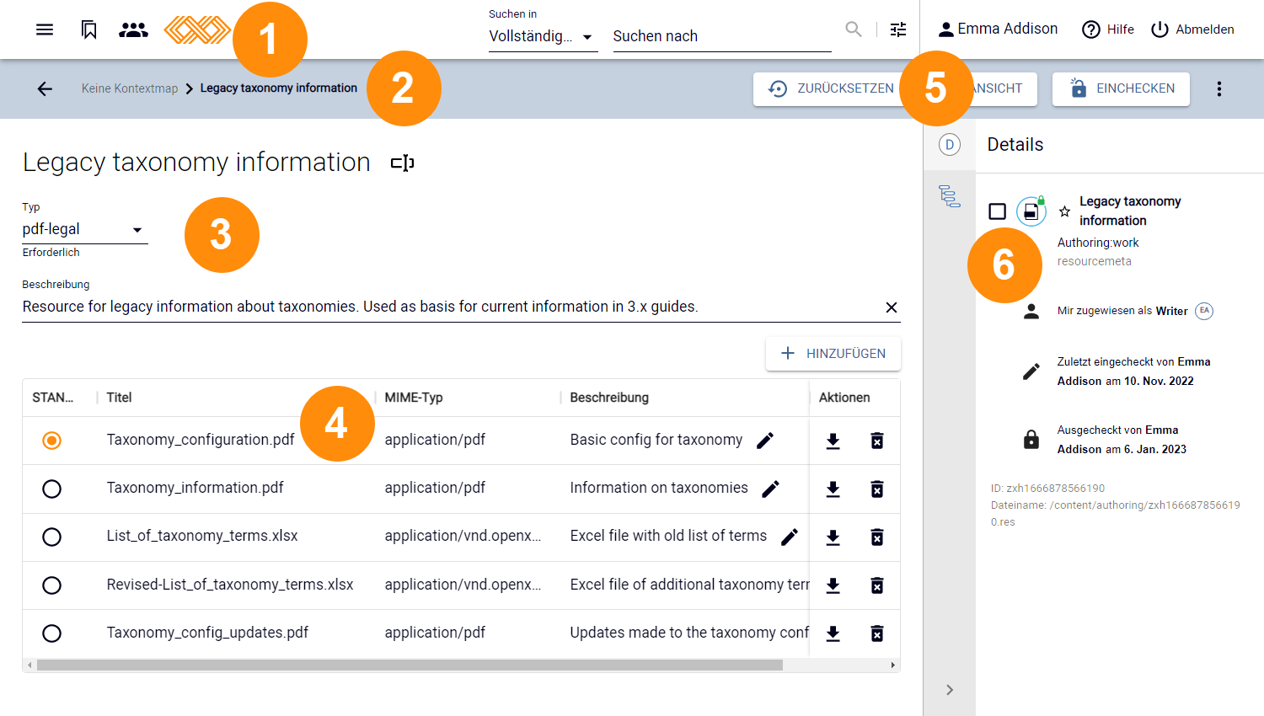Click the Titel column header

tap(119, 398)
